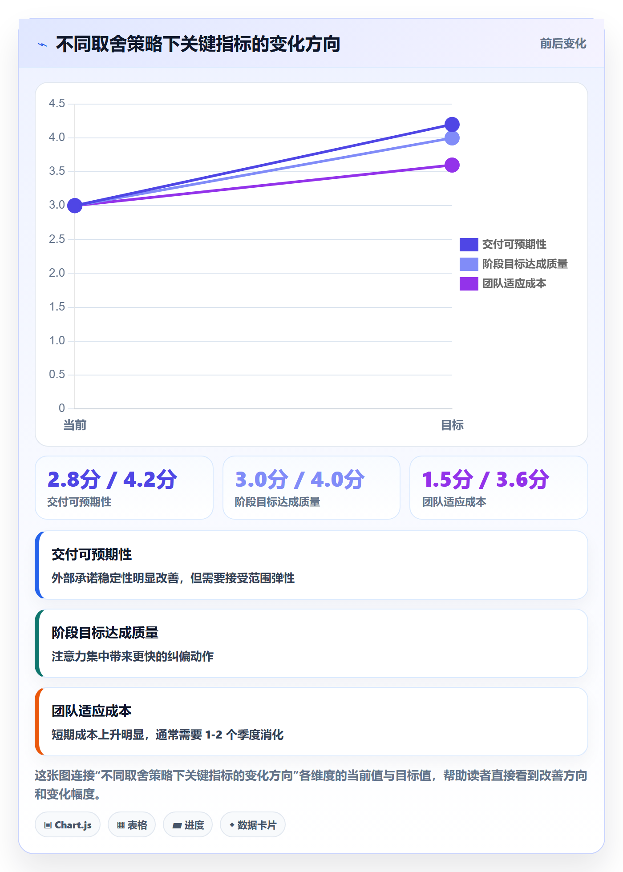Viewport: 623px width, 872px height.
Task: Select the 阶段目标达成质量 description card
Action: 311,643
